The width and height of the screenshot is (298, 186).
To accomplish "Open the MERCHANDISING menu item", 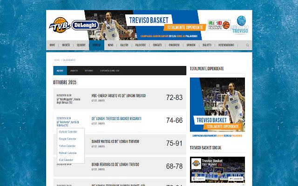I will point(226,45).
